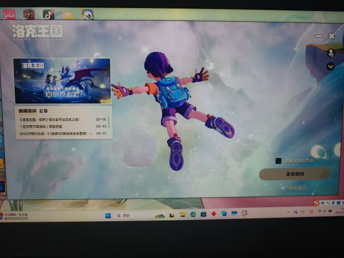The width and height of the screenshot is (344, 258).
Task: Select the running 洛克王国 taskbar icon
Action: click(244, 214)
